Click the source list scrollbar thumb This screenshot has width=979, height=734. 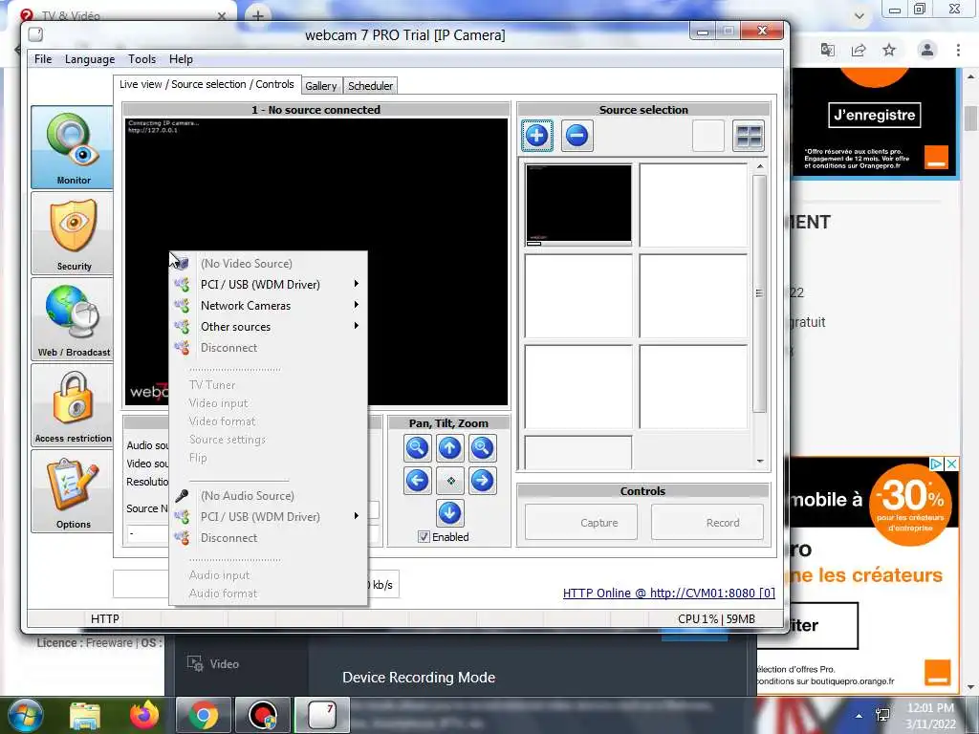(760, 293)
